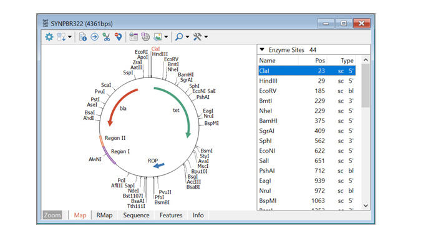Viewport: 423px width, 238px height.
Task: Select the EcoNI row in enzyme list
Action: [x=307, y=151]
